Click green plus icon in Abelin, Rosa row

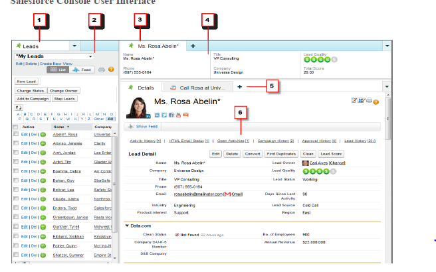[x=43, y=135]
